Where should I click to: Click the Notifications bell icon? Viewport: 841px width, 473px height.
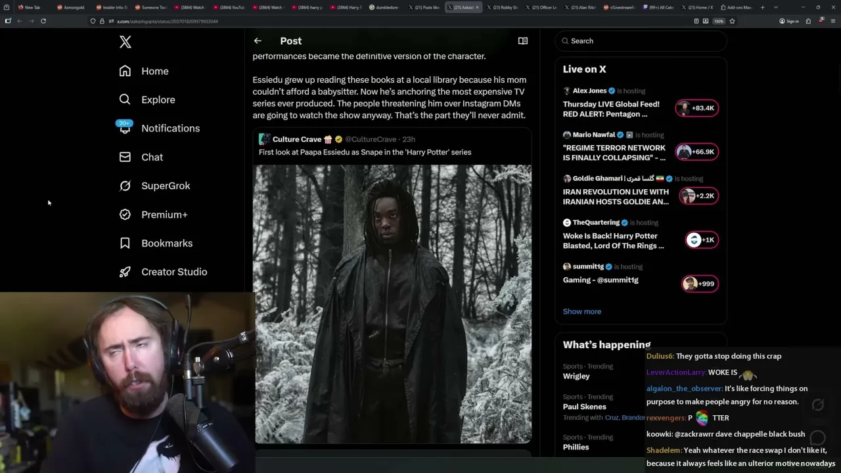pos(125,128)
